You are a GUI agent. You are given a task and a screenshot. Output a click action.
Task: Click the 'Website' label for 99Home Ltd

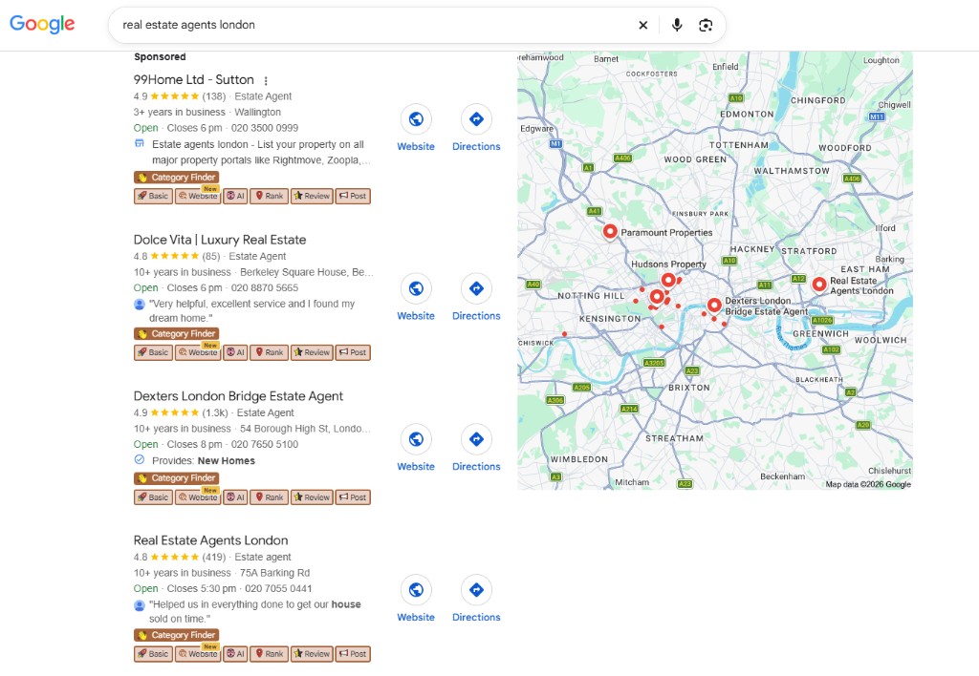(416, 146)
